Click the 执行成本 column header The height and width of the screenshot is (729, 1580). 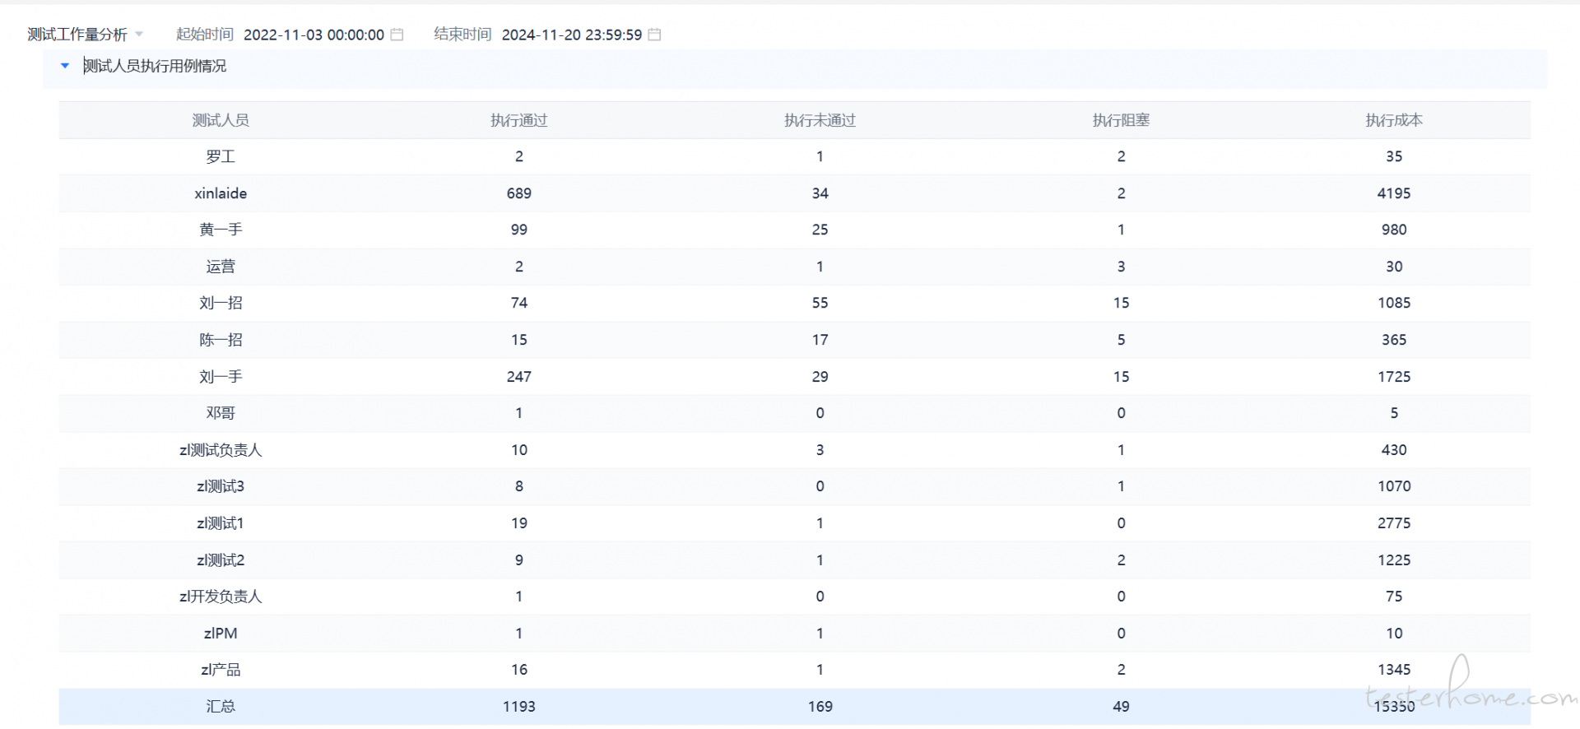tap(1394, 120)
